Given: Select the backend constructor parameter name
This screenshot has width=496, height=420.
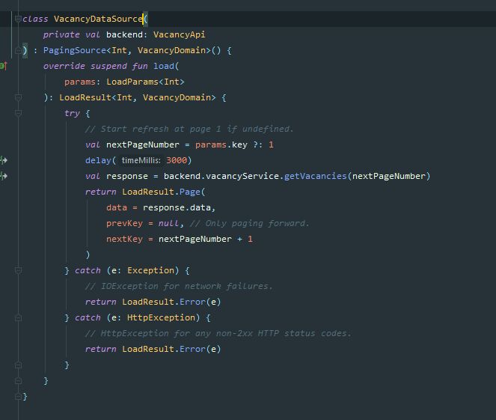Looking at the screenshot, I should click(124, 34).
